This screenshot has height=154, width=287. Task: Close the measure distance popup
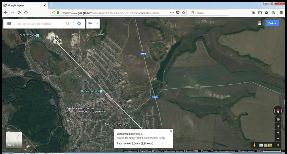(171, 131)
